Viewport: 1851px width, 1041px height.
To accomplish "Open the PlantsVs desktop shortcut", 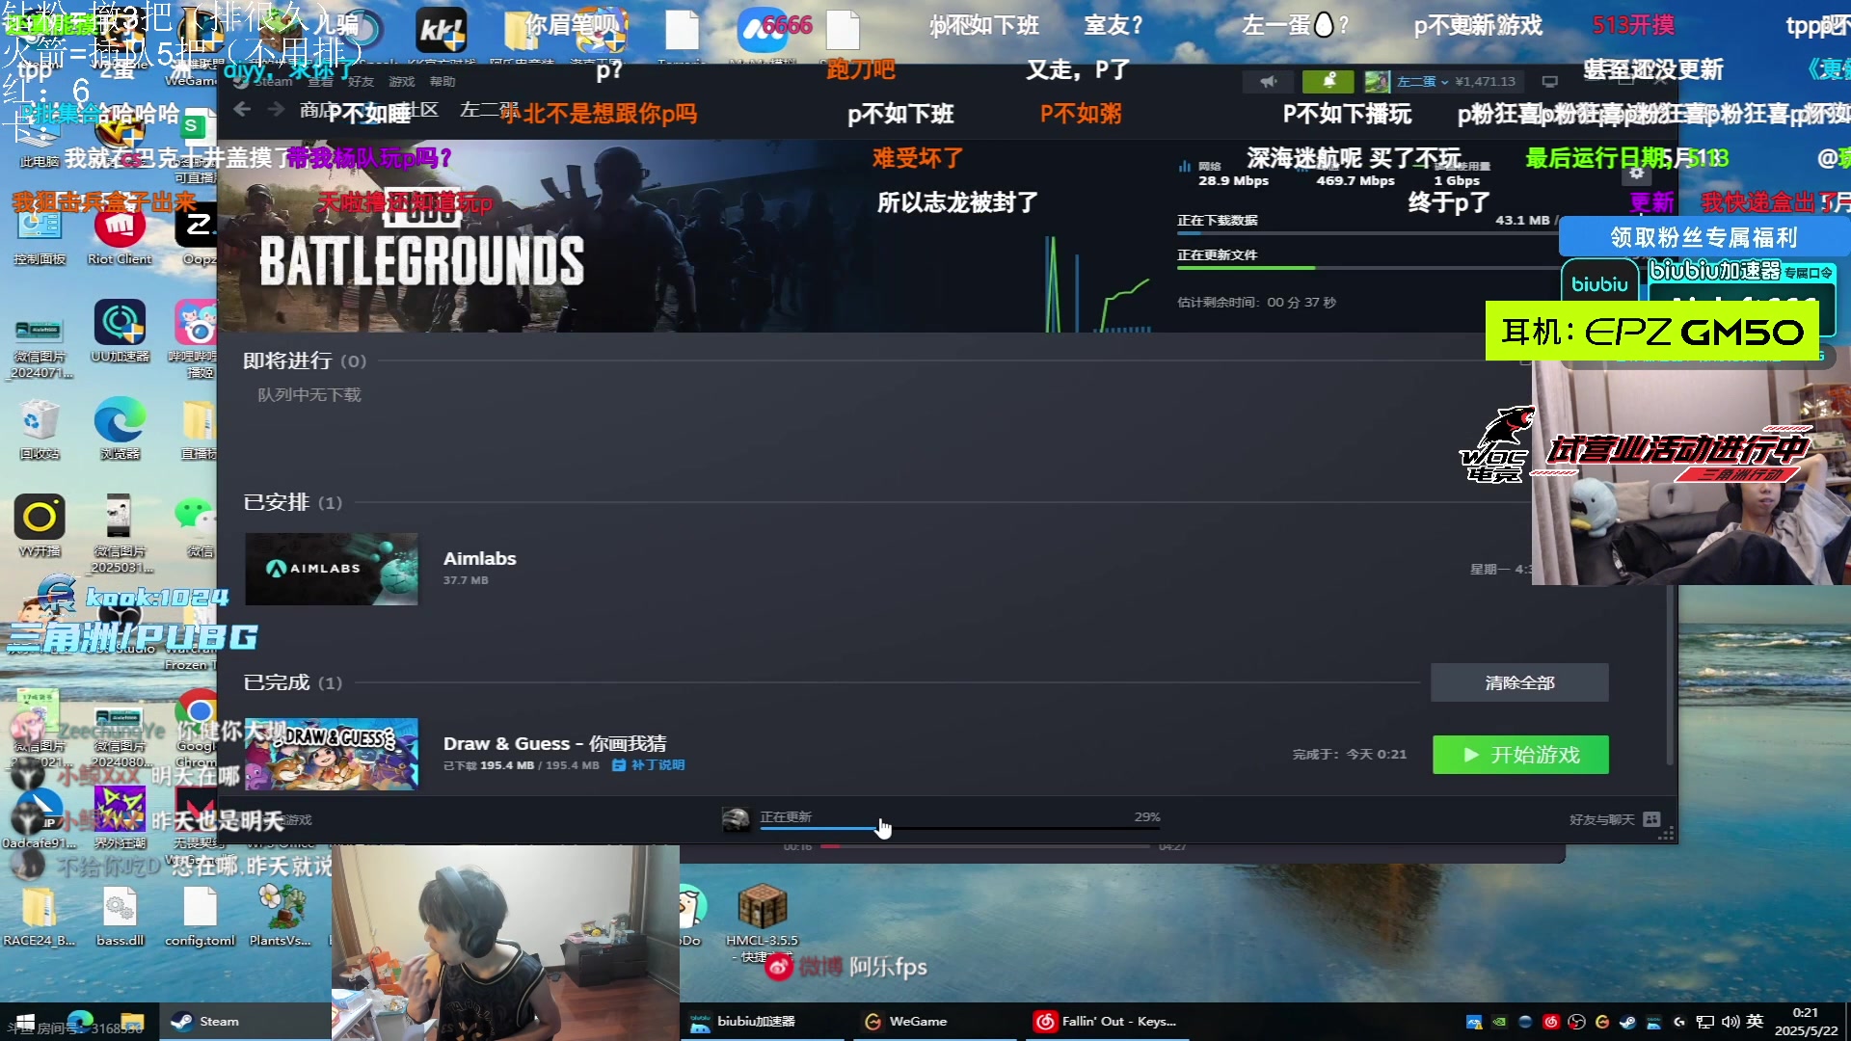I will pyautogui.click(x=281, y=916).
